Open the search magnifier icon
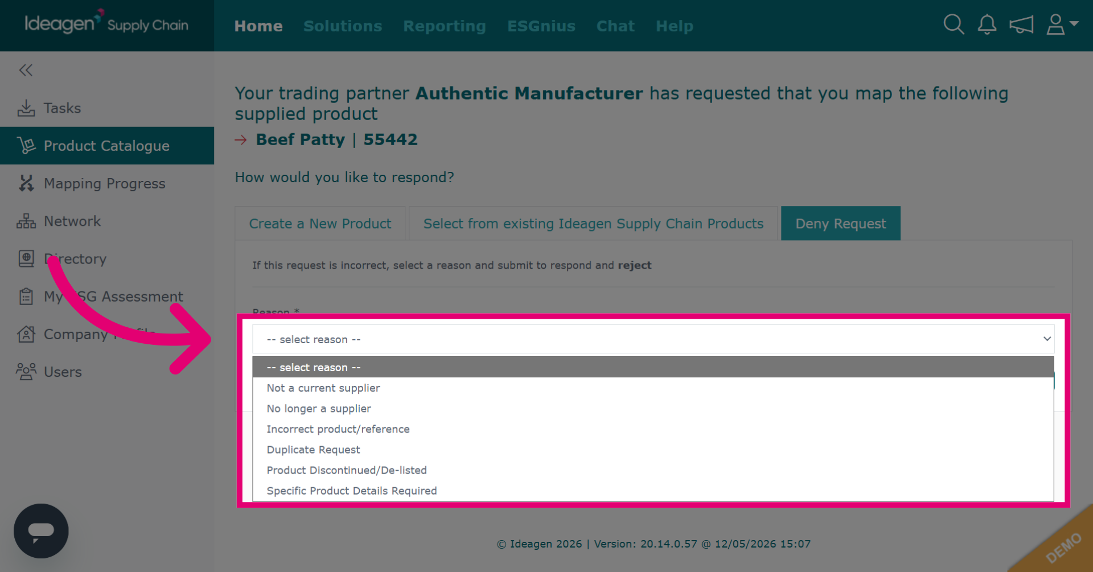This screenshot has width=1093, height=572. click(954, 25)
